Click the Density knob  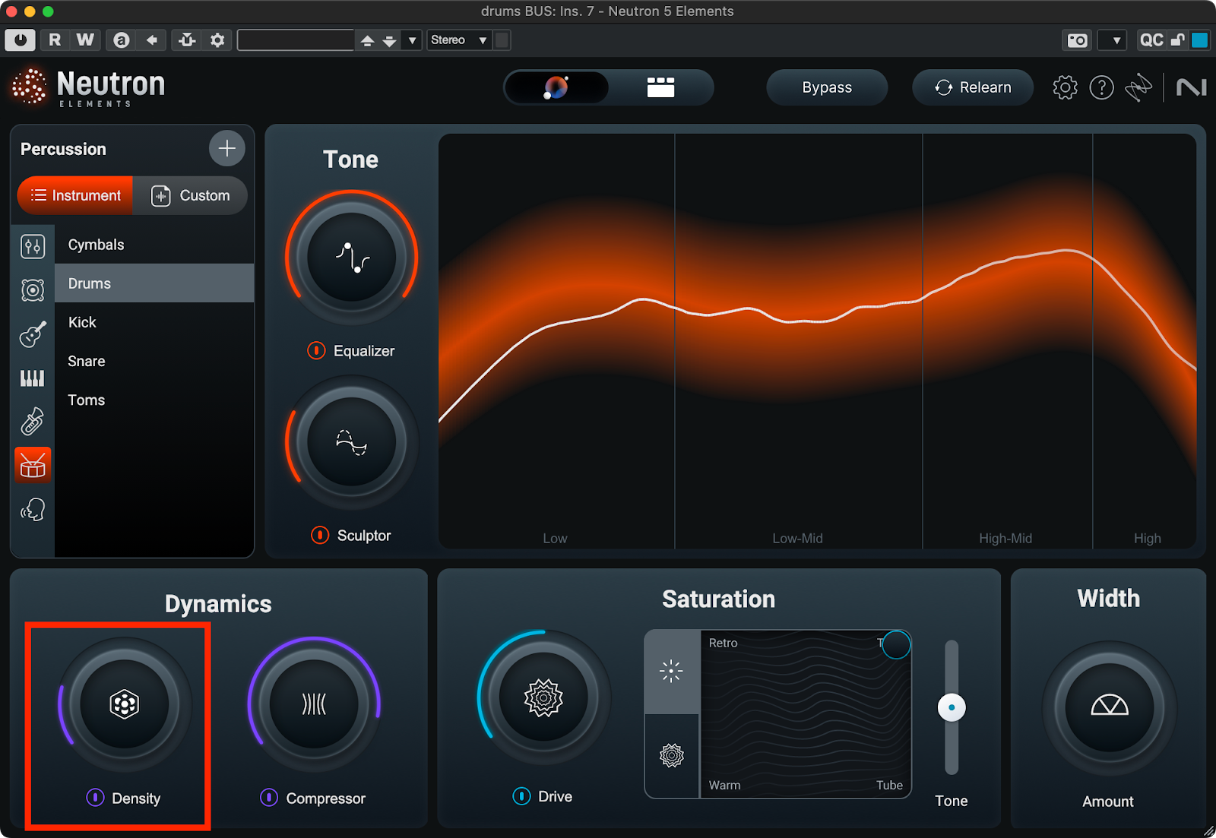125,704
